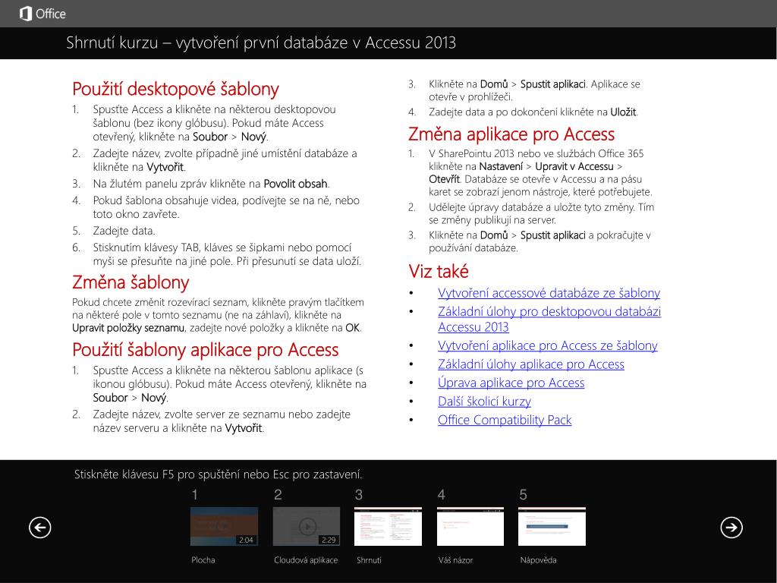Select the Nápověda label

[538, 559]
